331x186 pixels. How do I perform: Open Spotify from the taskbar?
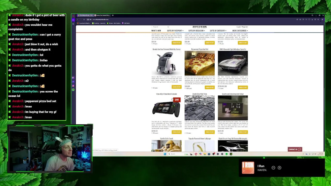(x=227, y=154)
